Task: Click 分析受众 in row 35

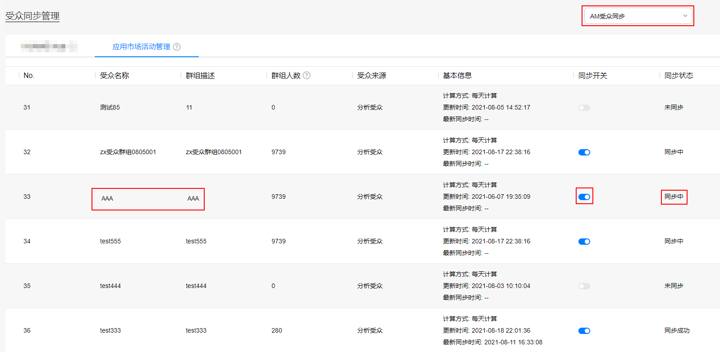Action: point(370,286)
